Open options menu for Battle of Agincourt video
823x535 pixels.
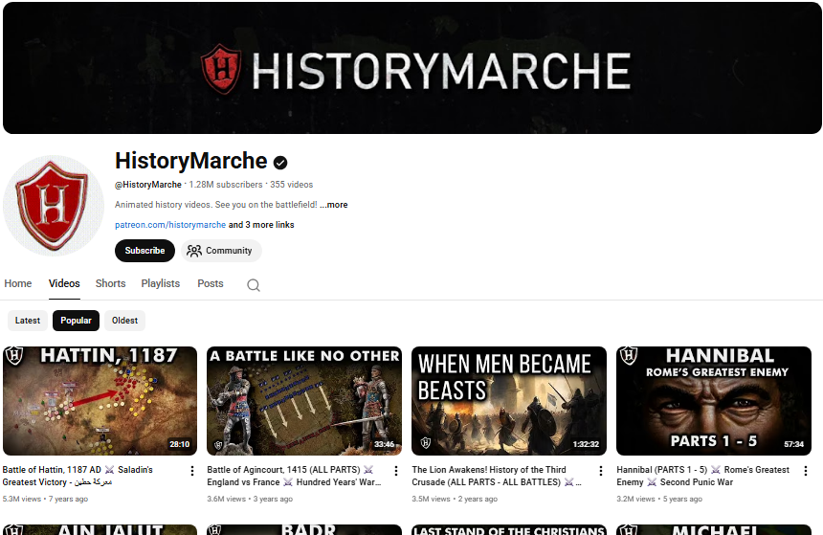pos(396,471)
